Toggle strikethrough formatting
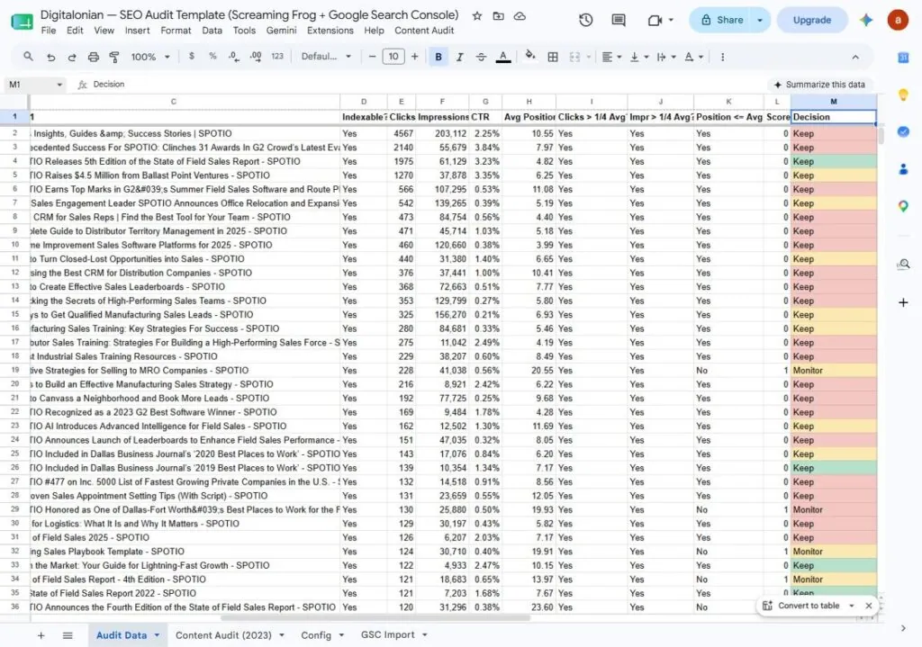Viewport: 922px width, 647px height. pos(481,57)
